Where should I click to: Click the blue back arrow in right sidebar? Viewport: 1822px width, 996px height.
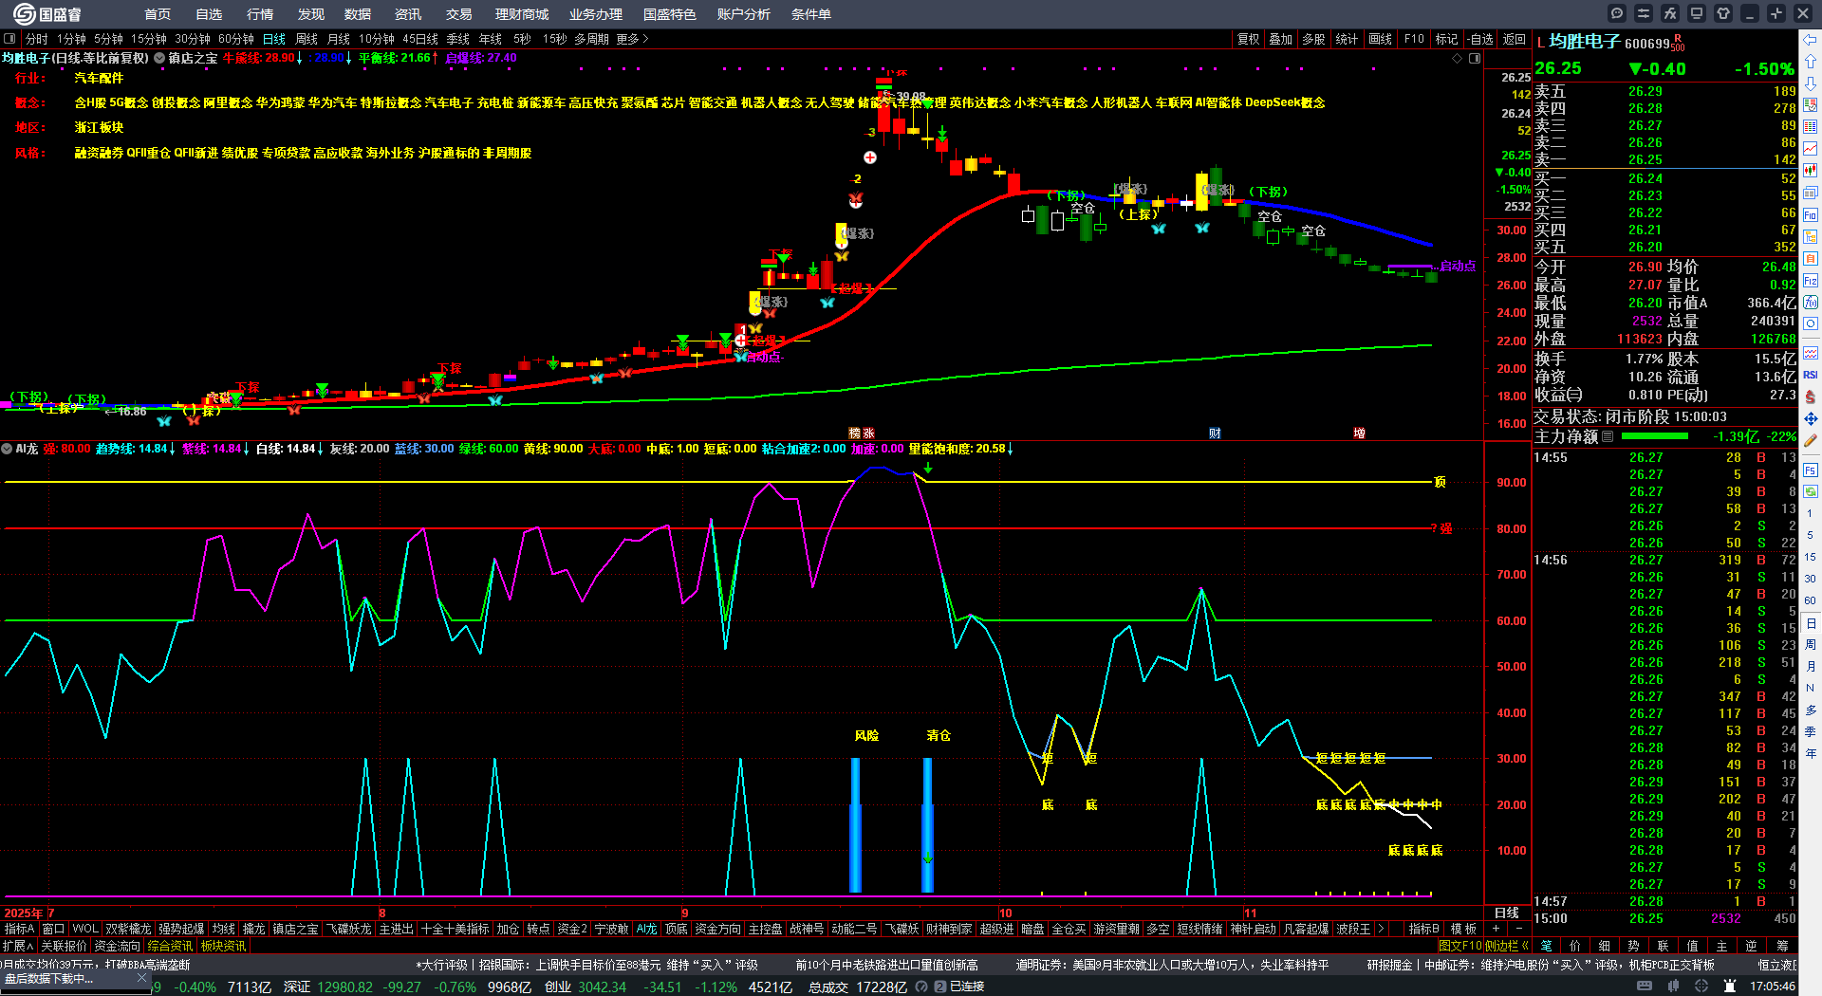[x=1811, y=40]
